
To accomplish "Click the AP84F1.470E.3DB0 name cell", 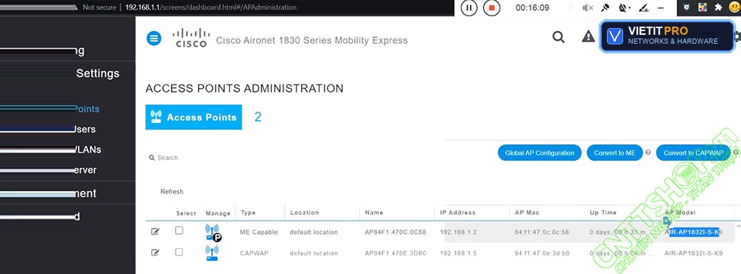I will (396, 253).
